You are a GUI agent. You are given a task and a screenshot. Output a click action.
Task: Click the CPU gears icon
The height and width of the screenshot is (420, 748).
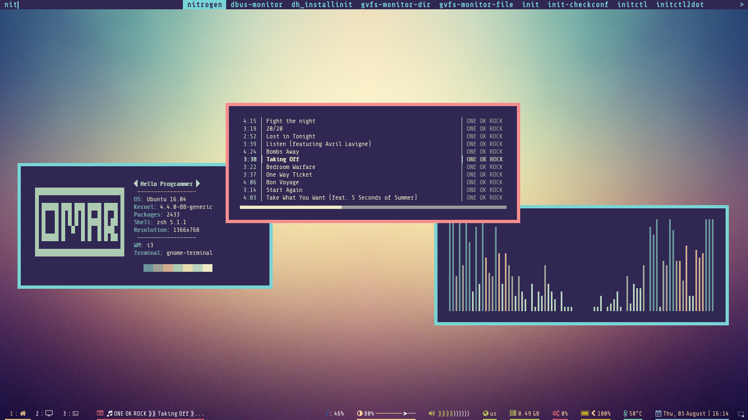pos(556,413)
